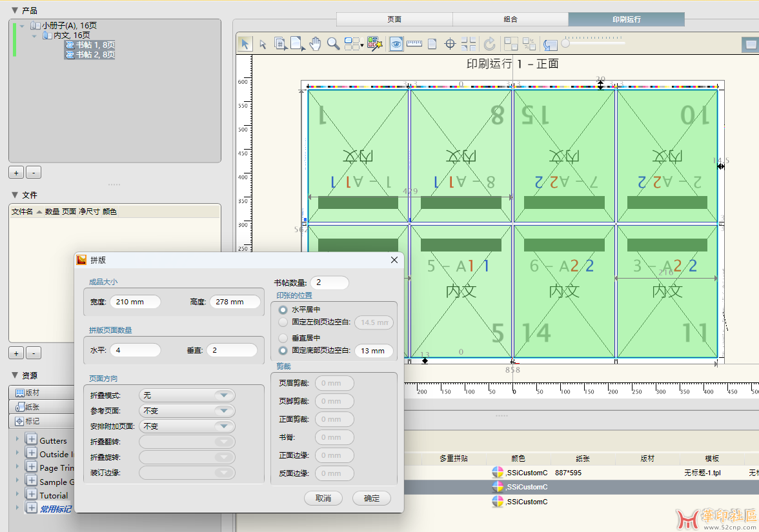The width and height of the screenshot is (759, 532).
Task: Collapse the 小册子(A), 16页 tree node
Action: point(22,26)
